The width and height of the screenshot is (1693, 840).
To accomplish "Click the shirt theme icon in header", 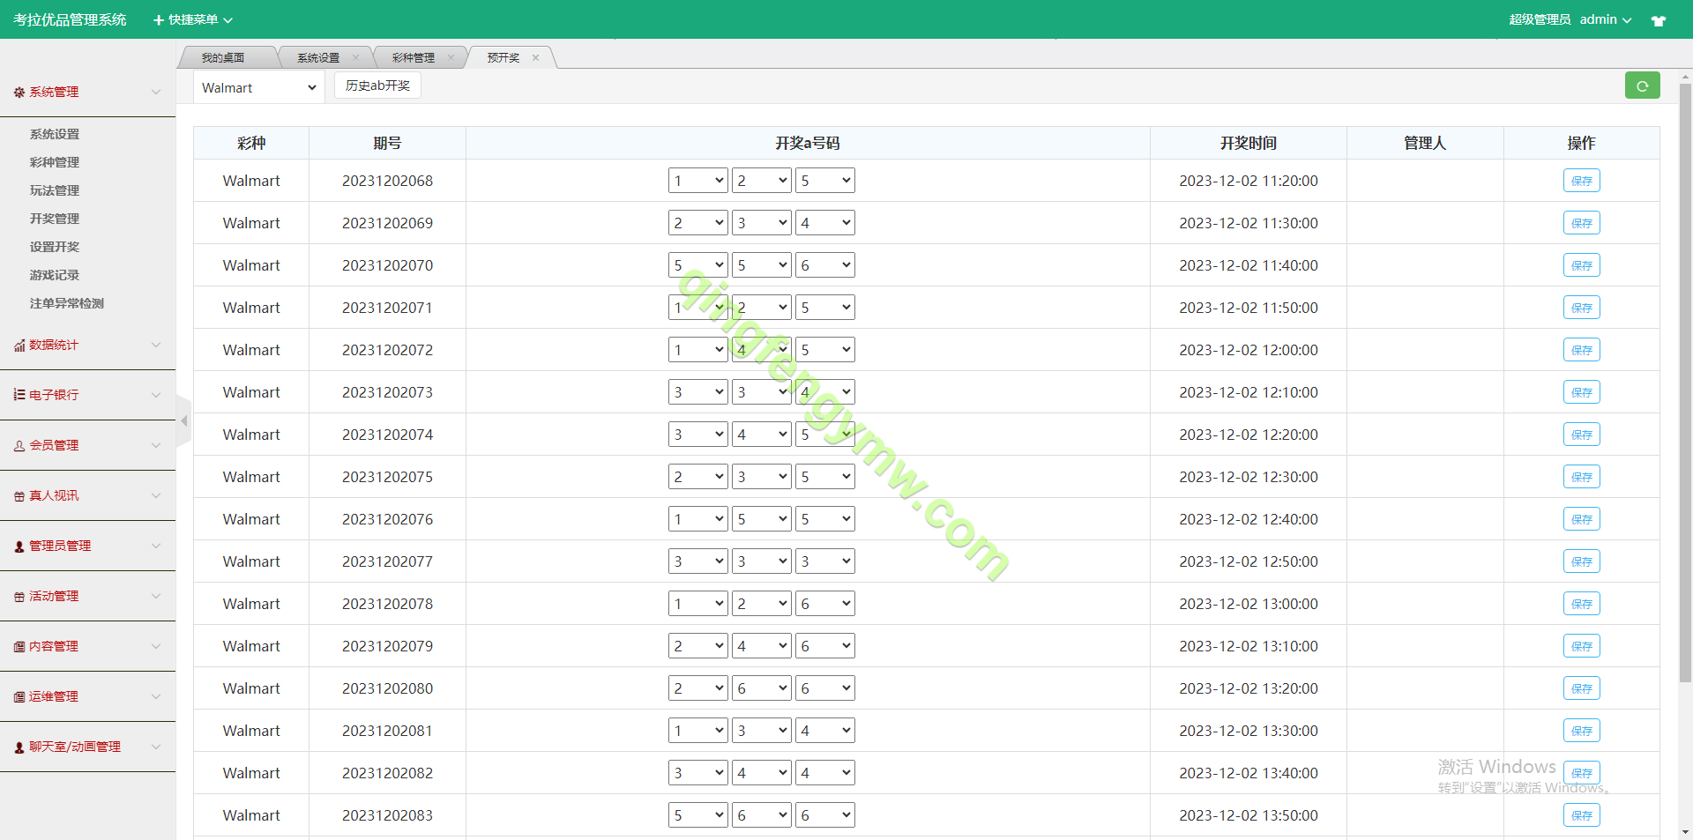I will coord(1658,20).
